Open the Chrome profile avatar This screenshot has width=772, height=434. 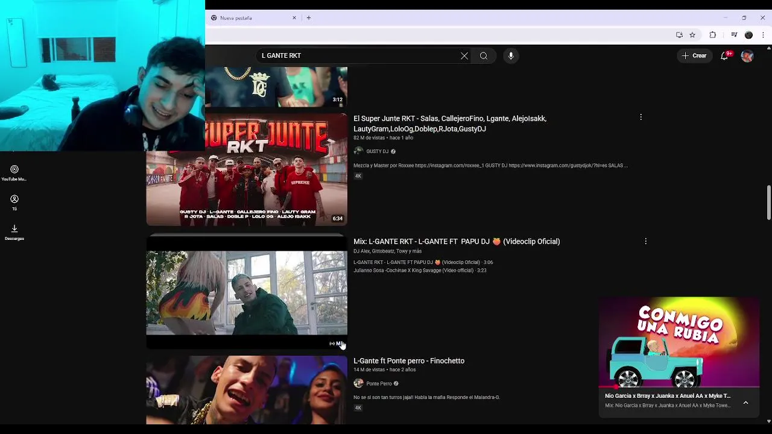[748, 35]
